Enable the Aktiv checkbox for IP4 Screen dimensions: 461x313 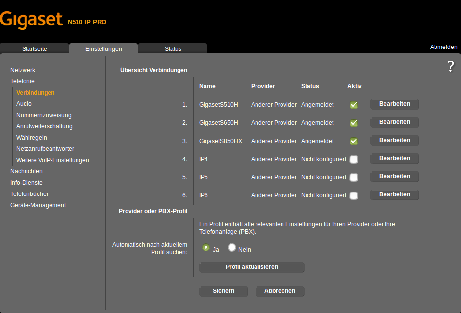coord(354,159)
